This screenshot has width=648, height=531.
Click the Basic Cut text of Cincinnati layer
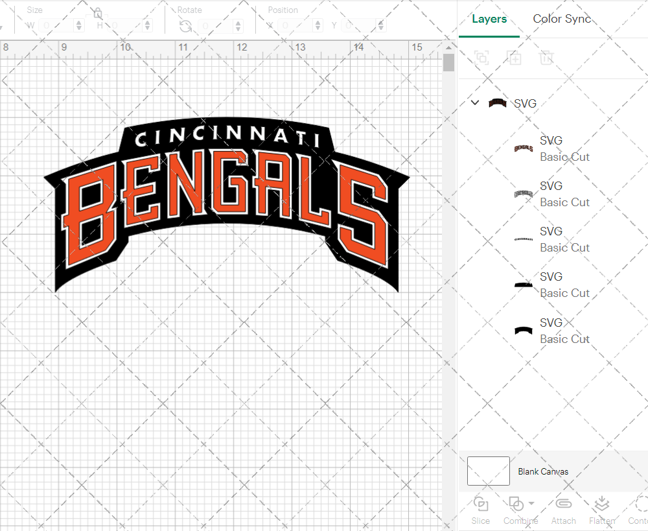tap(564, 248)
